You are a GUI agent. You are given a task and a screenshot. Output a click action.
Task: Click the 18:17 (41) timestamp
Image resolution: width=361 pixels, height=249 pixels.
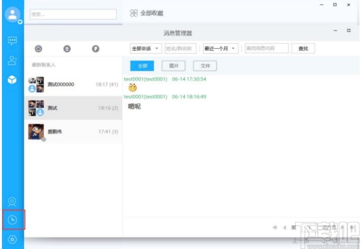point(107,84)
